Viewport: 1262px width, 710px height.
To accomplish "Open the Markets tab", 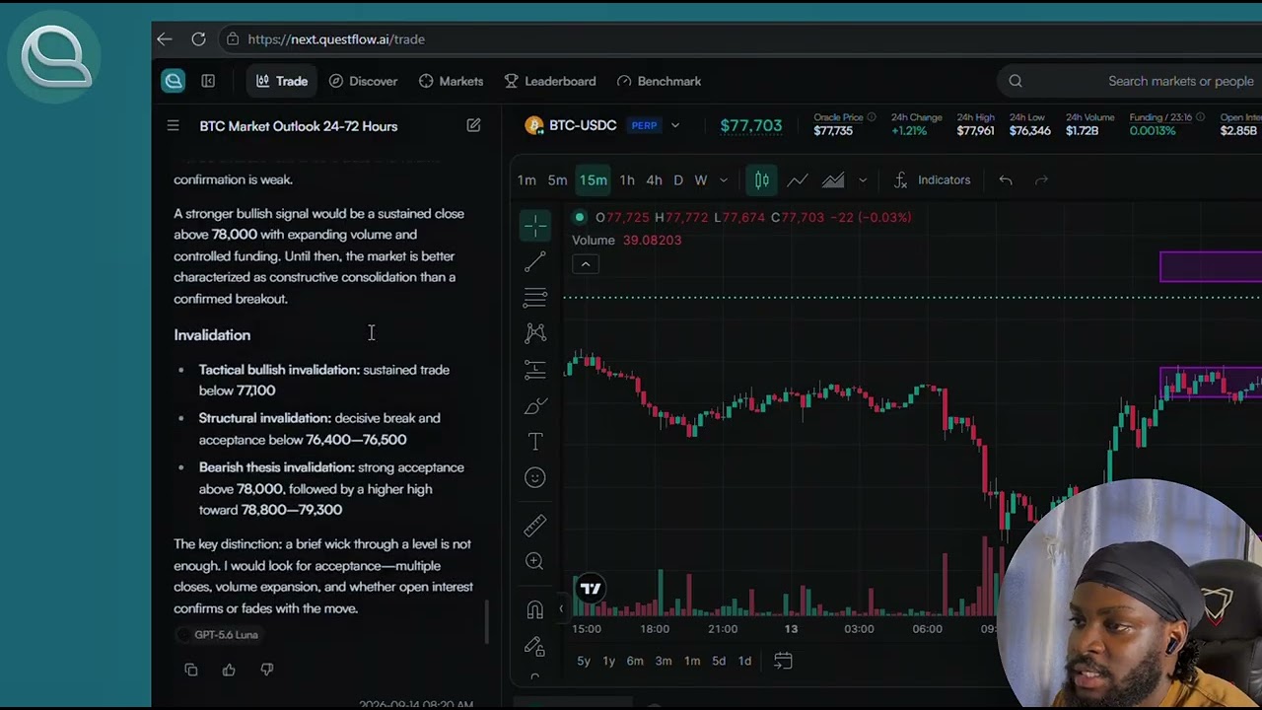I will tap(451, 81).
